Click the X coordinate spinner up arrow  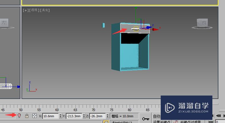(x=60, y=115)
